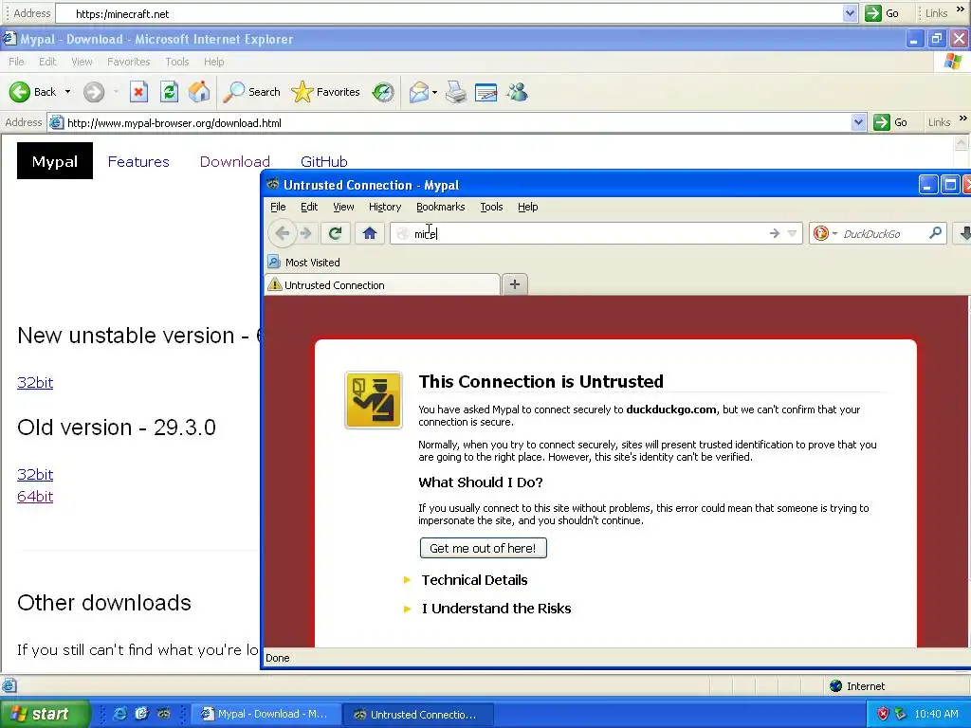Viewport: 971px width, 728px height.
Task: Open the DuckDuckGo search engine selector
Action: (x=826, y=233)
